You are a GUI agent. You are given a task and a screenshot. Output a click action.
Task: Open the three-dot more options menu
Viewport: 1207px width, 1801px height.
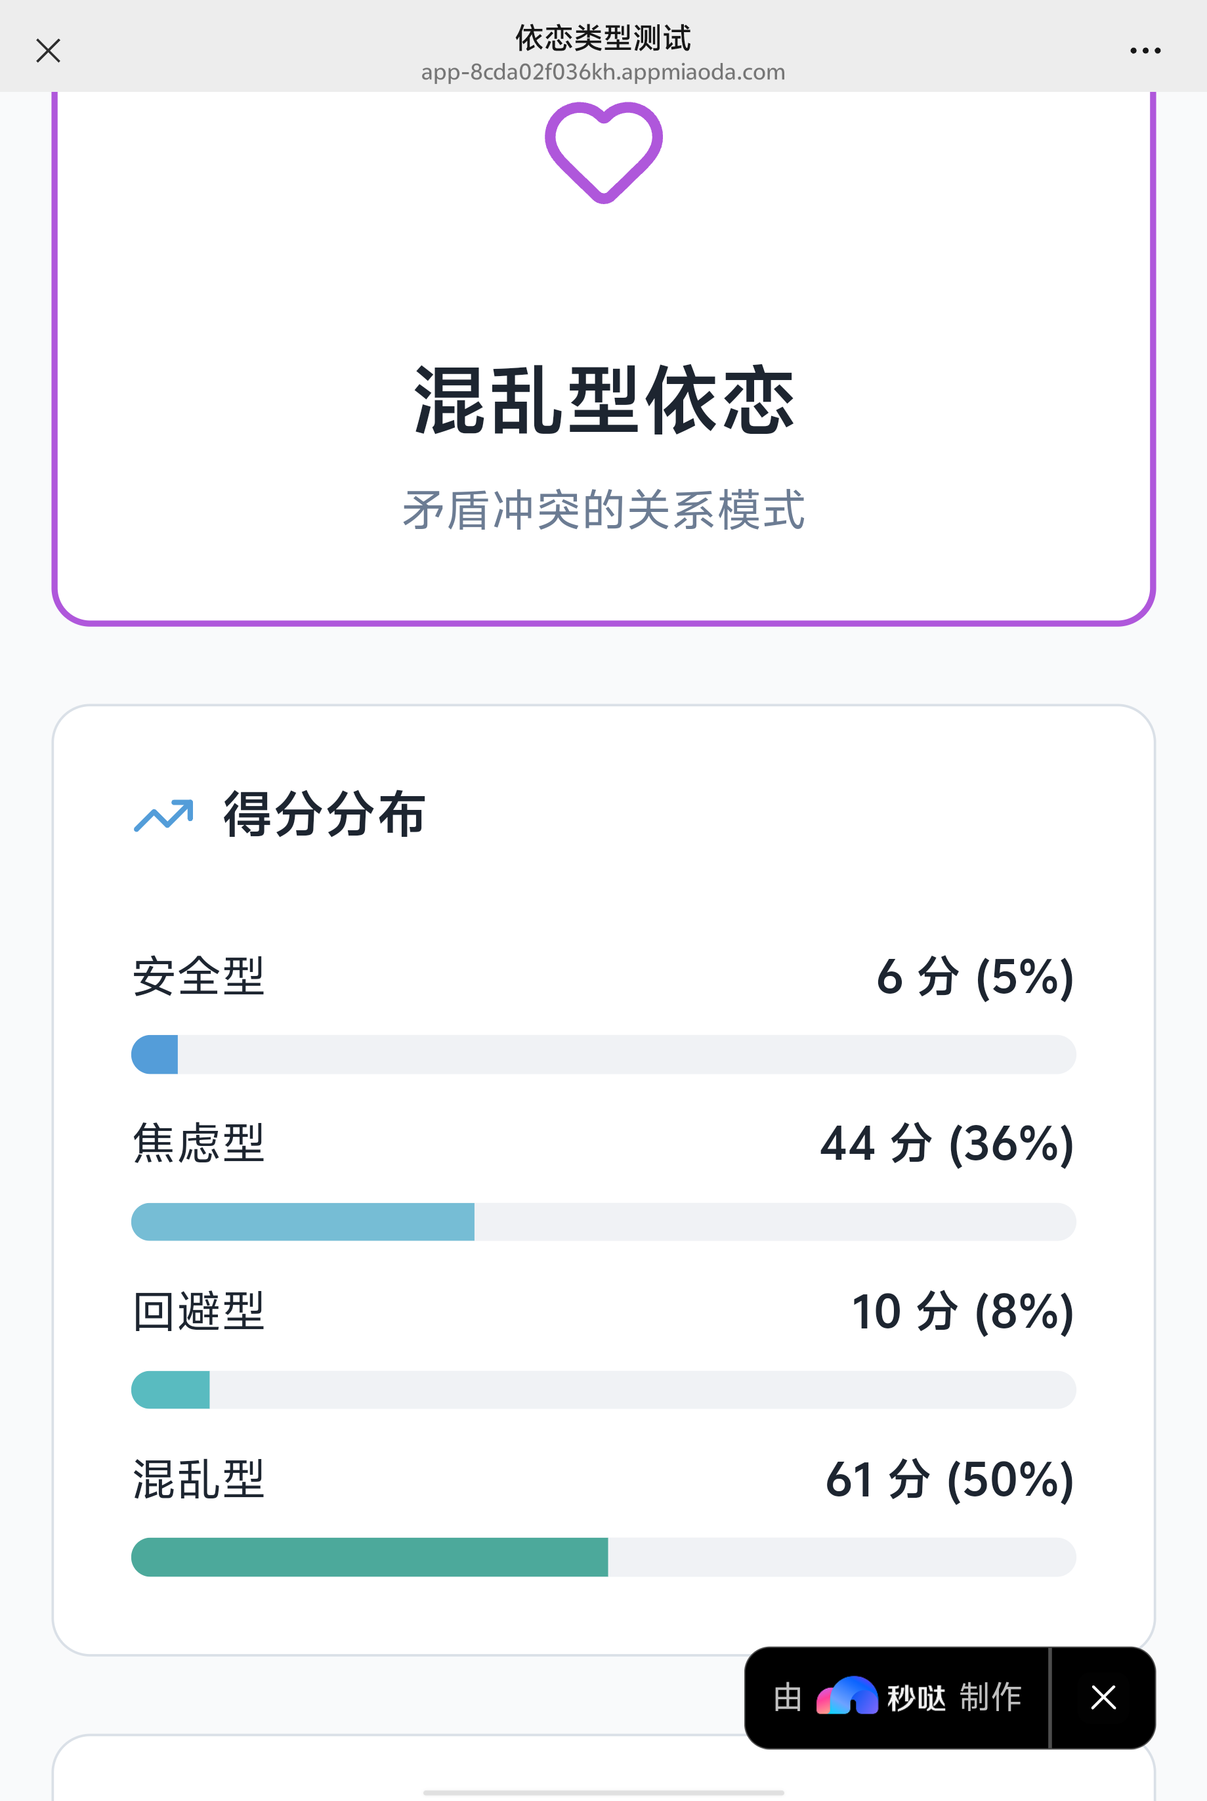[1145, 51]
